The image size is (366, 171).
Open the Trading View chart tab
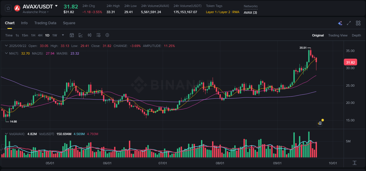tap(338, 35)
